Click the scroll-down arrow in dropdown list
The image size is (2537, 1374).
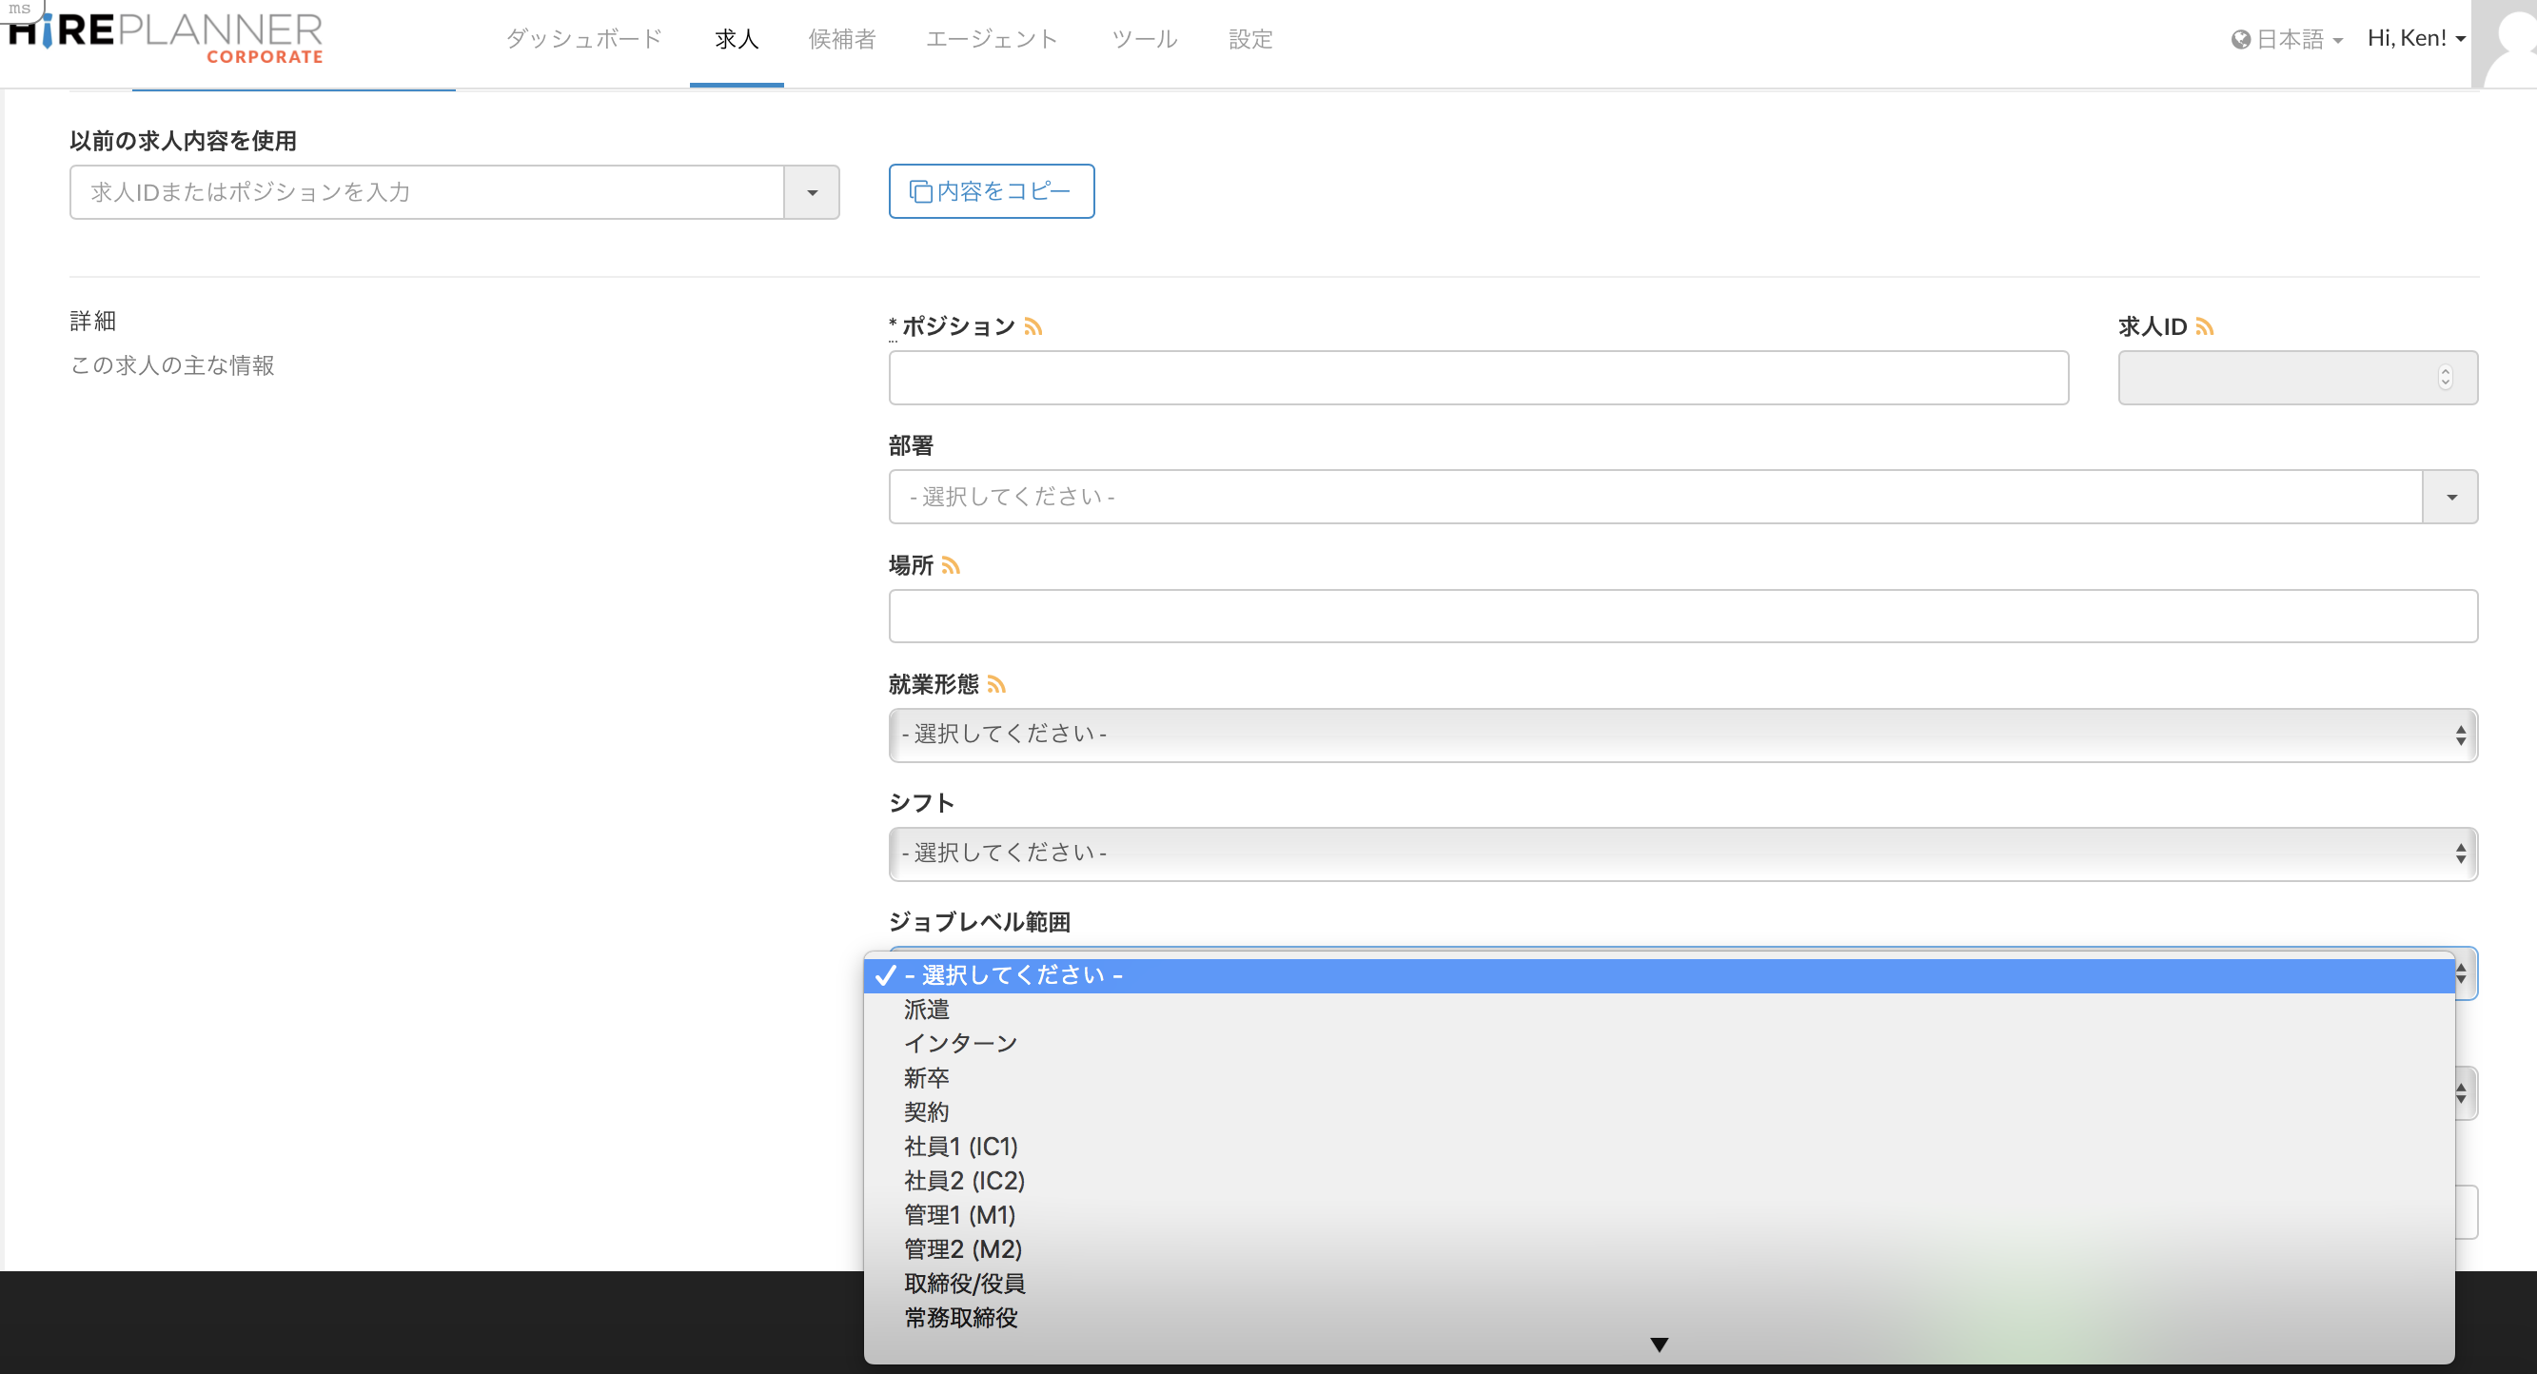point(1659,1345)
